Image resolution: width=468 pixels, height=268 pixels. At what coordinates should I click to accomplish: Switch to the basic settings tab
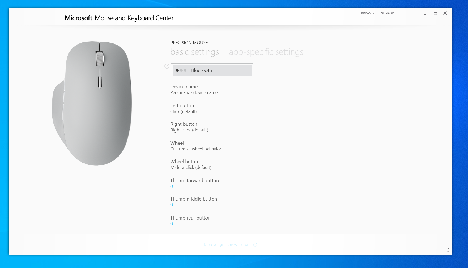195,52
